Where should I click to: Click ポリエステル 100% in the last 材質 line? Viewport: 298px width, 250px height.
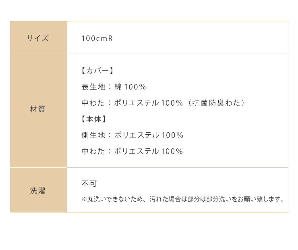pyautogui.click(x=149, y=152)
